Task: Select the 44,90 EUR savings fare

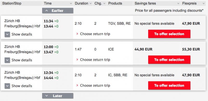Action: tap(144, 49)
